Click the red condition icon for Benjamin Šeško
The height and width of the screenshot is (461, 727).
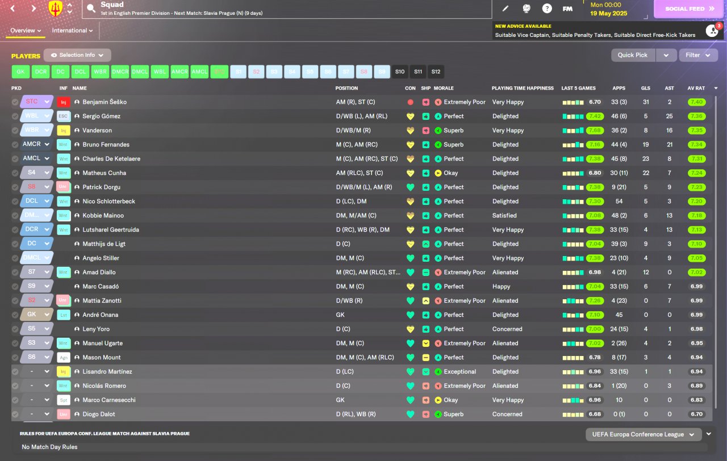pyautogui.click(x=410, y=102)
